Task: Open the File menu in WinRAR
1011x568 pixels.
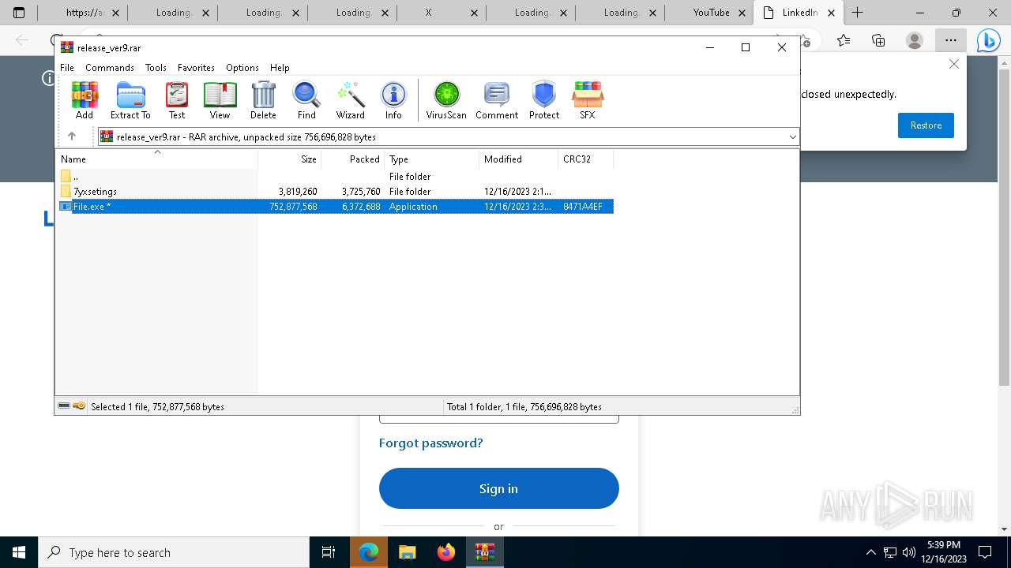Action: (67, 68)
